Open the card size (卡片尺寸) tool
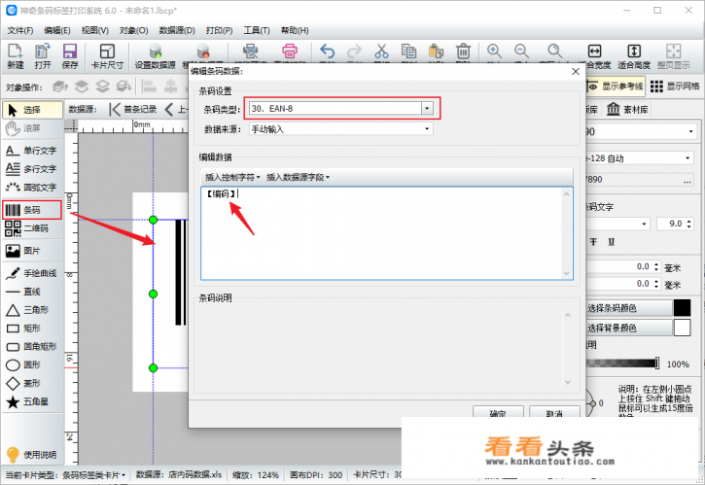Screen dimensions: 705x485 tap(107, 56)
